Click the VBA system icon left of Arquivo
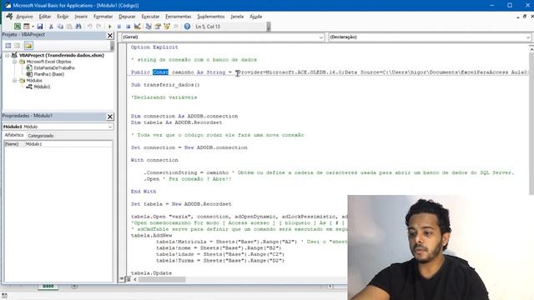 9,17
